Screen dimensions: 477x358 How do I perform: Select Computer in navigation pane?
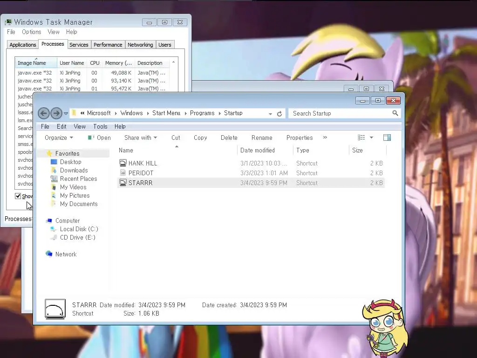click(x=67, y=220)
